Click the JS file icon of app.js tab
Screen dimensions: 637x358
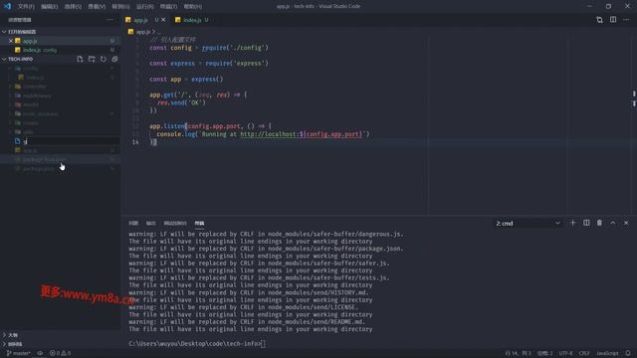tap(128, 20)
